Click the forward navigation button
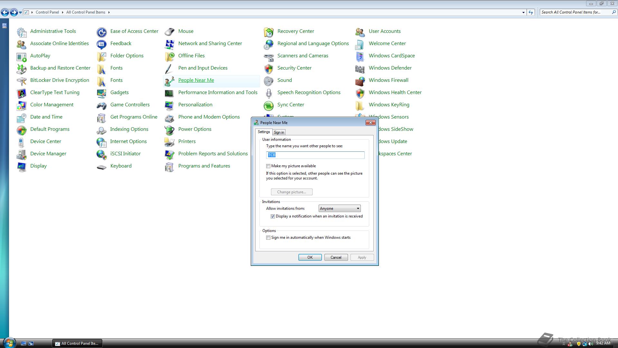Image resolution: width=618 pixels, height=348 pixels. 14,12
